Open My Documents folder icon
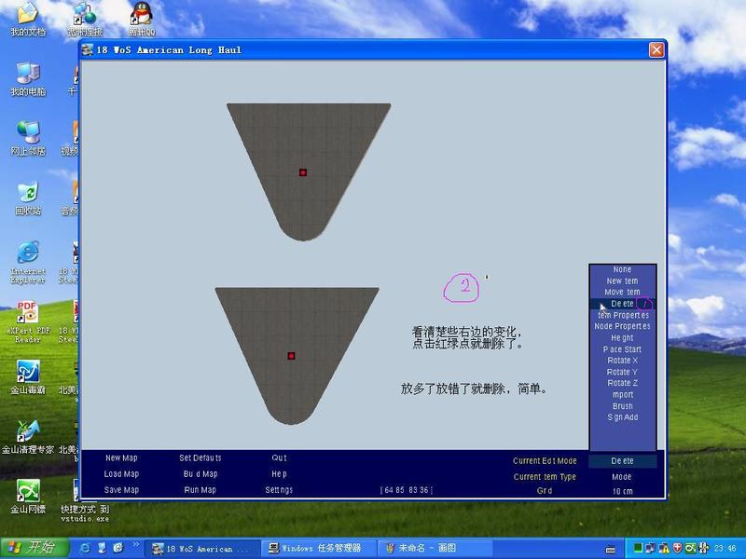The width and height of the screenshot is (746, 559). [x=28, y=15]
